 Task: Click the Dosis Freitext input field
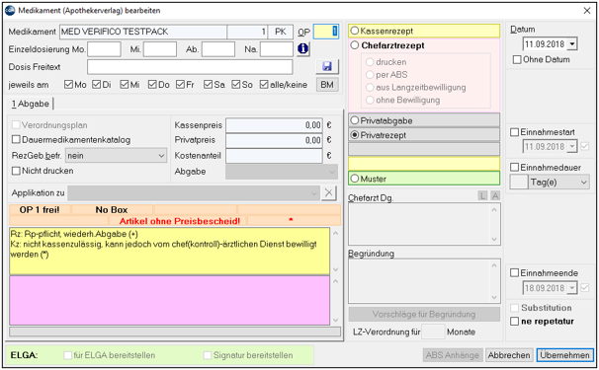[190, 67]
